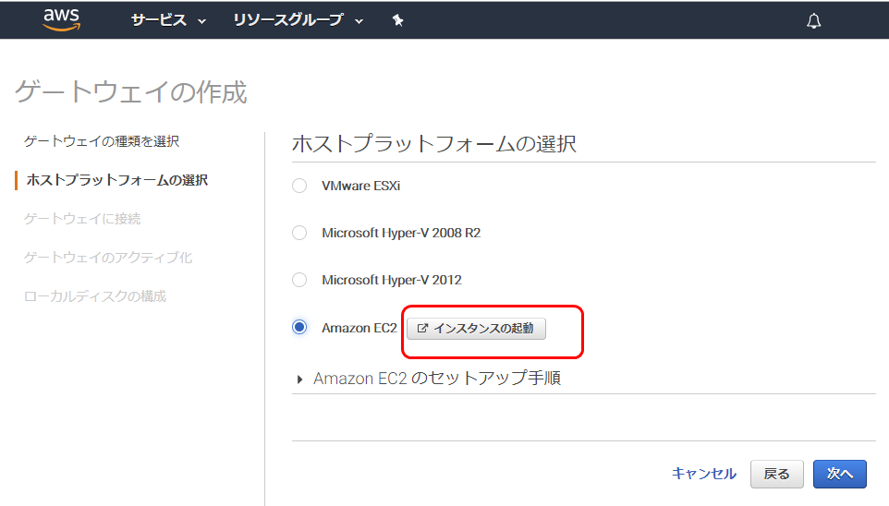Expand the リソースグループ dropdown chevron
889x506 pixels.
359,21
